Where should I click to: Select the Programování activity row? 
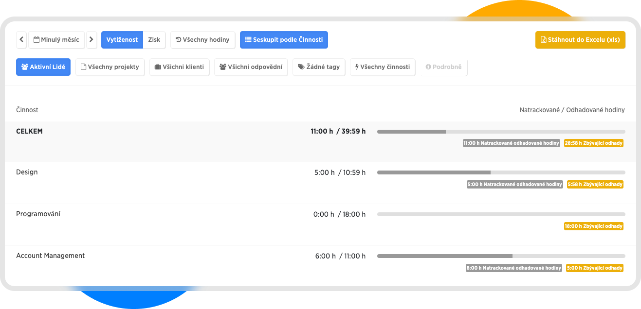point(38,214)
